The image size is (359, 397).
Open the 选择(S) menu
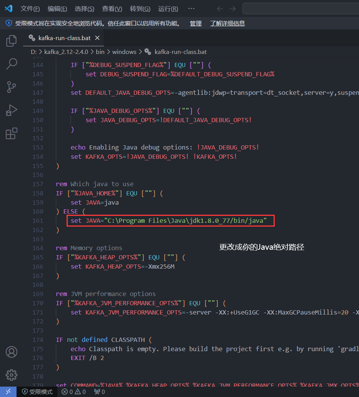(x=84, y=9)
